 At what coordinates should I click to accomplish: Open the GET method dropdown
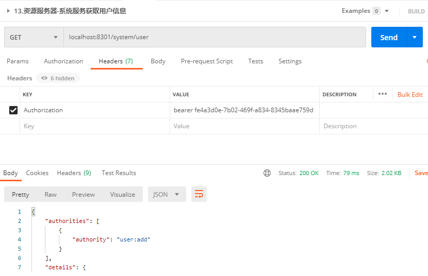[34, 37]
